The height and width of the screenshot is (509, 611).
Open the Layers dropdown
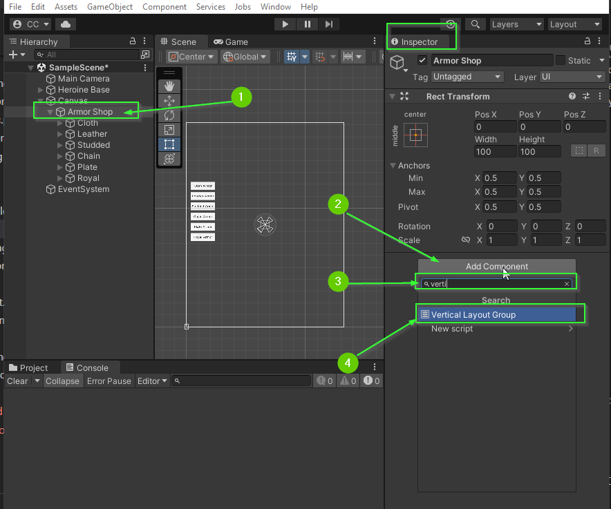(516, 23)
